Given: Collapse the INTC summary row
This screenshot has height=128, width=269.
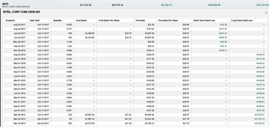Looking at the screenshot, I should [134, 5].
